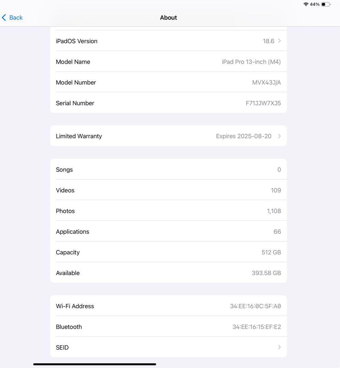340x368 pixels.
Task: Select the Songs count row
Action: 168,169
